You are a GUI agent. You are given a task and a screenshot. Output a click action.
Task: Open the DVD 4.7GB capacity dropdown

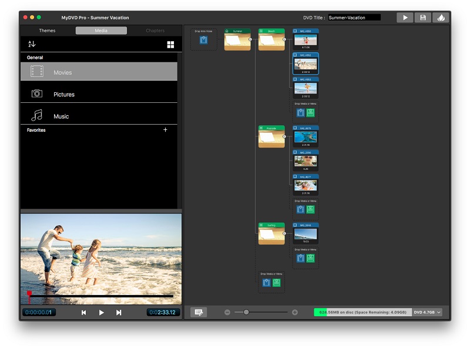pyautogui.click(x=427, y=312)
